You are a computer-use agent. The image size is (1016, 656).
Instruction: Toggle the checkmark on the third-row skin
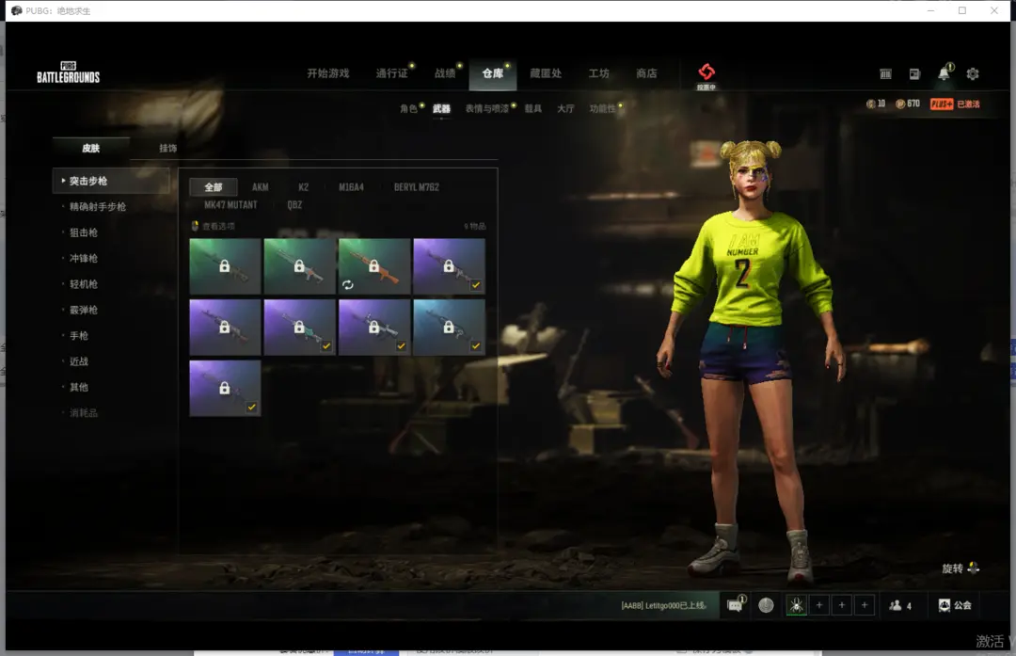click(x=251, y=408)
